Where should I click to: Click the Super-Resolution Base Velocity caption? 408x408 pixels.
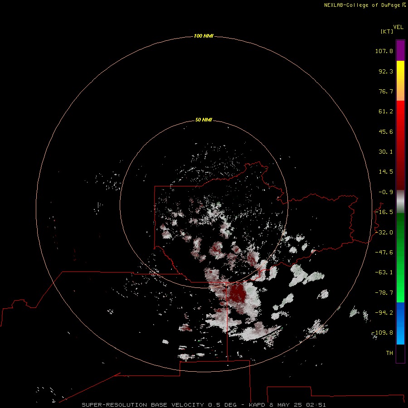click(204, 405)
